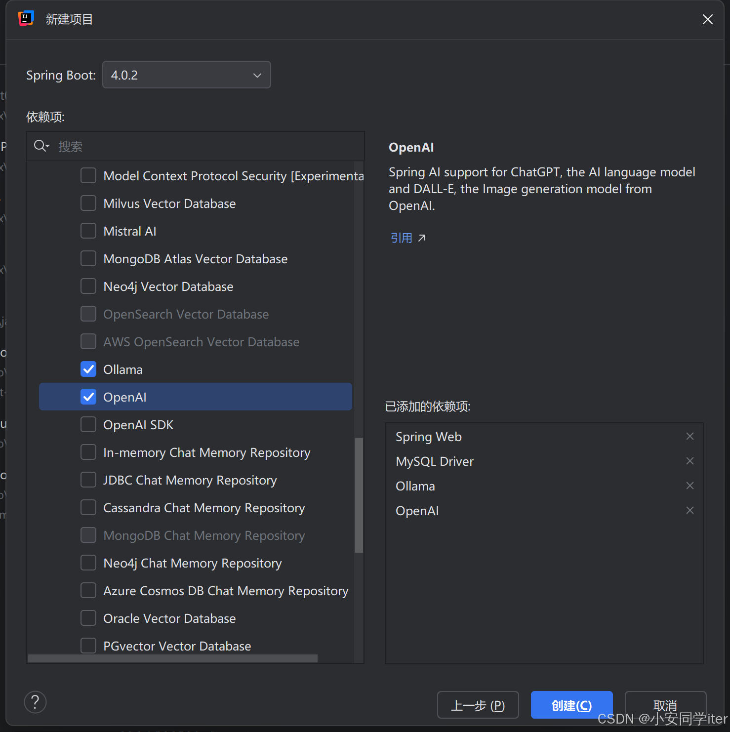Remove Spring Web from added dependencies
The height and width of the screenshot is (732, 730).
(690, 436)
